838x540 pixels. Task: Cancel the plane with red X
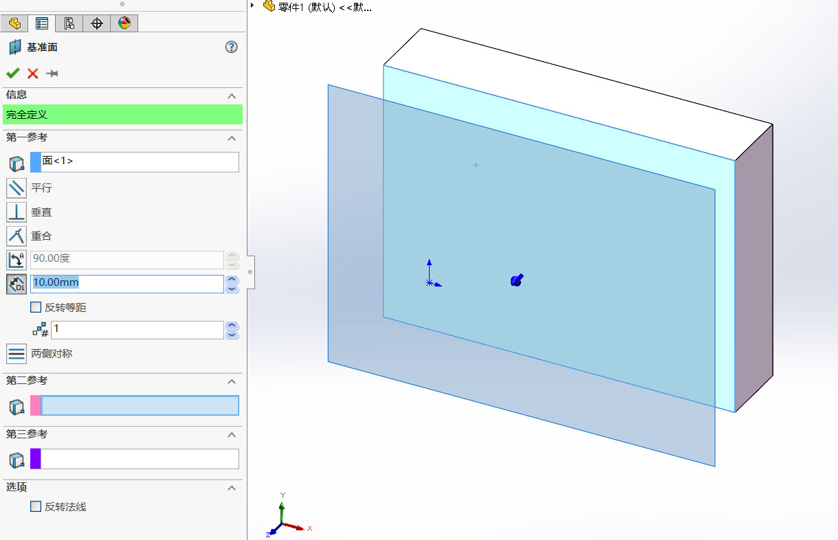32,74
